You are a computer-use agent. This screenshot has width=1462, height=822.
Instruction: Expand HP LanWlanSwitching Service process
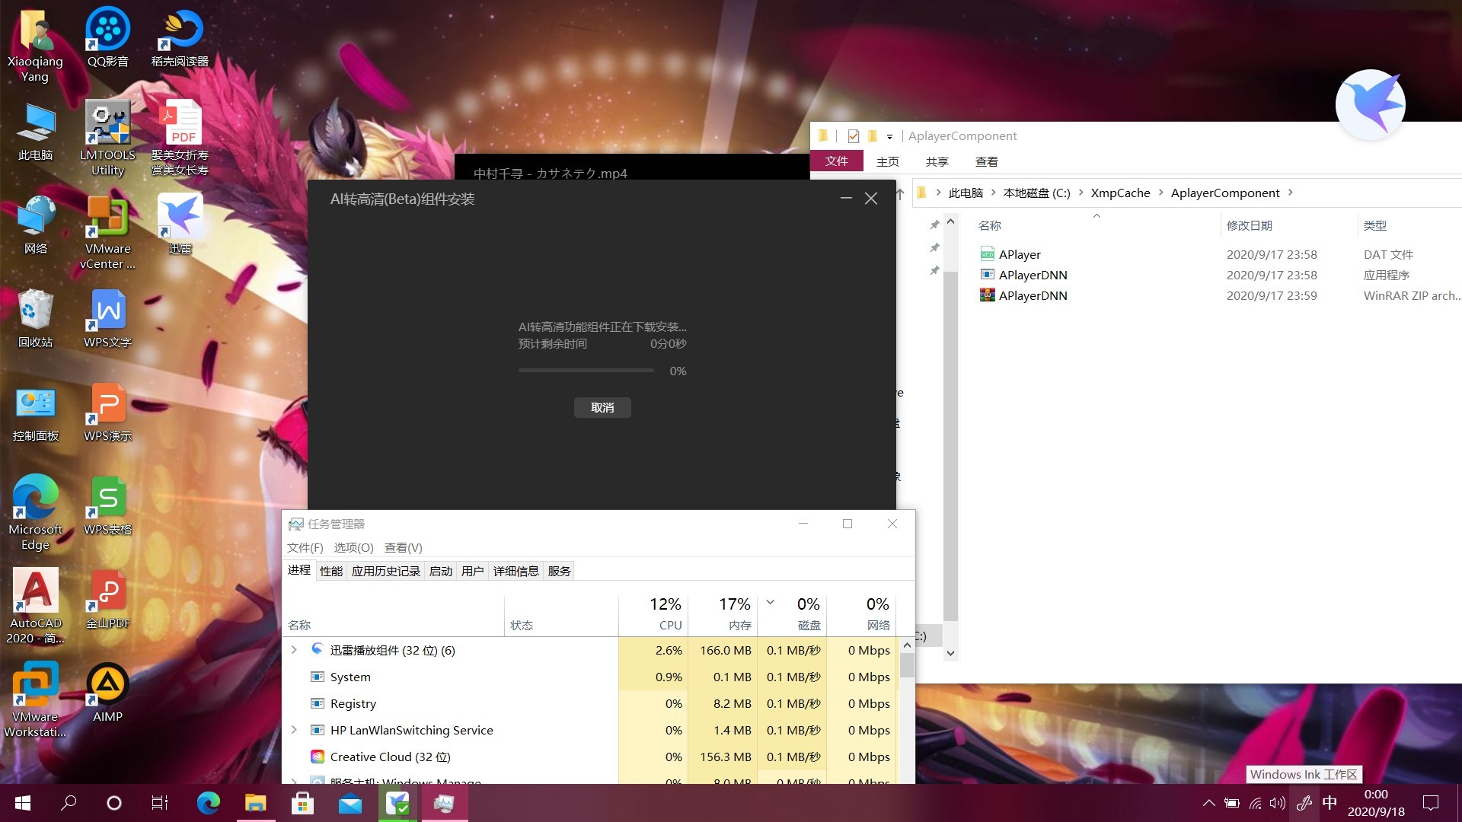click(294, 730)
